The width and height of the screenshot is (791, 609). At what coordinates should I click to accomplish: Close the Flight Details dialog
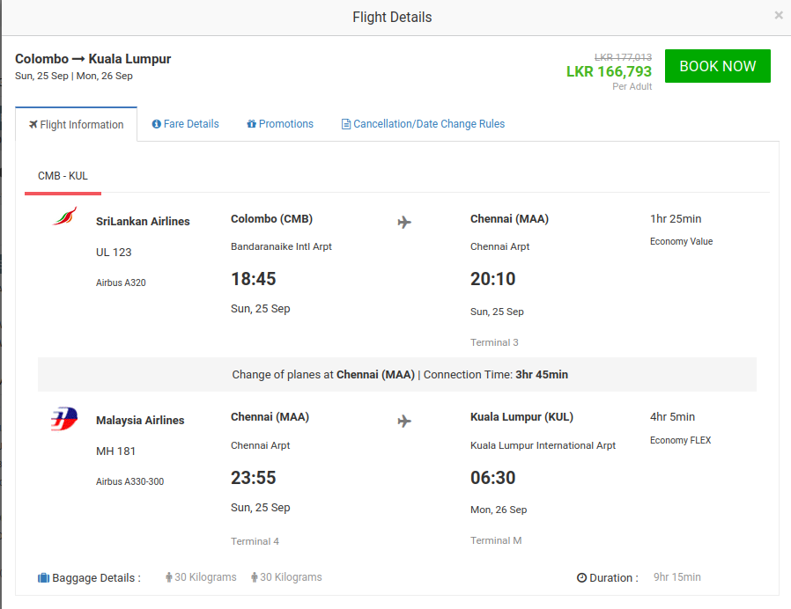tap(779, 15)
